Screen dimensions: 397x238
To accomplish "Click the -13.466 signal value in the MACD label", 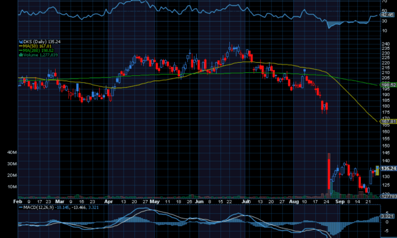I will (x=79, y=208).
